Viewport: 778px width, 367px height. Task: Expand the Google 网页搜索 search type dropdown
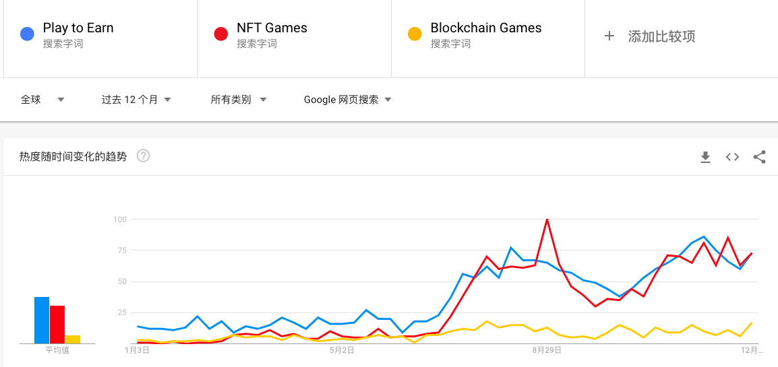[347, 100]
